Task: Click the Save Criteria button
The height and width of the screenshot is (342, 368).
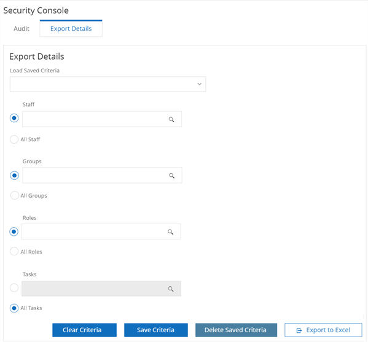Action: pyautogui.click(x=156, y=330)
